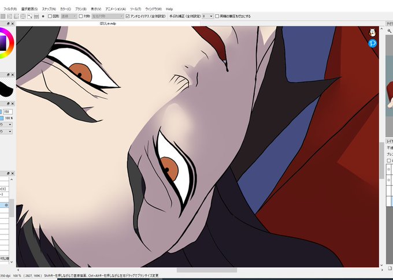Click the 100 % opacity value

[9, 118]
